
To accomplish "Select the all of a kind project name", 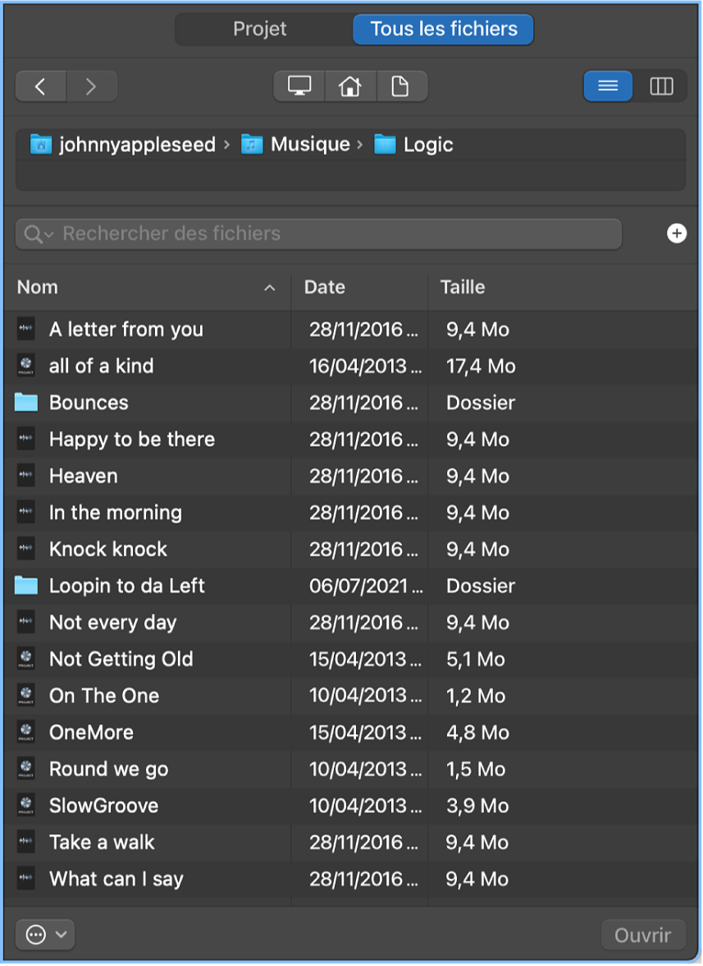I will (102, 366).
